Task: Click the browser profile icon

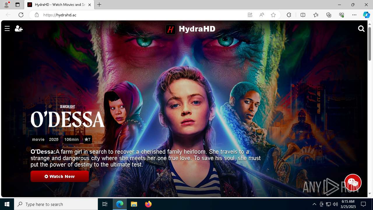Action: (x=6, y=5)
